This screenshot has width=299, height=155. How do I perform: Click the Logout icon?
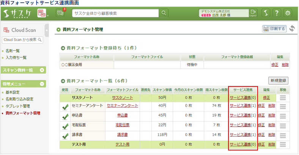point(253,13)
